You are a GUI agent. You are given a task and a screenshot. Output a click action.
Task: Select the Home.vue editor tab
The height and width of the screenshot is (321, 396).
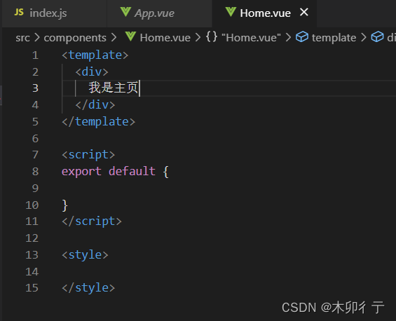pyautogui.click(x=264, y=13)
